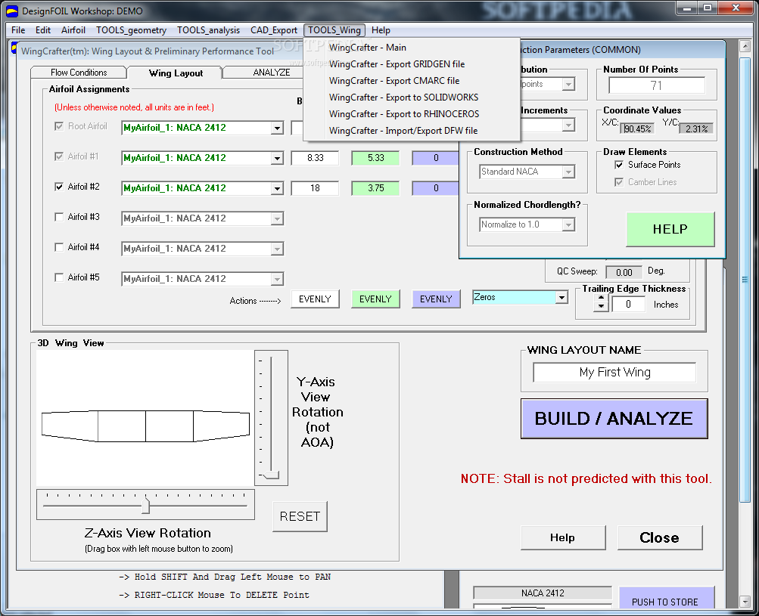The height and width of the screenshot is (616, 759).
Task: Click the Z-Axis View Rotation slider thumb
Action: coord(146,506)
